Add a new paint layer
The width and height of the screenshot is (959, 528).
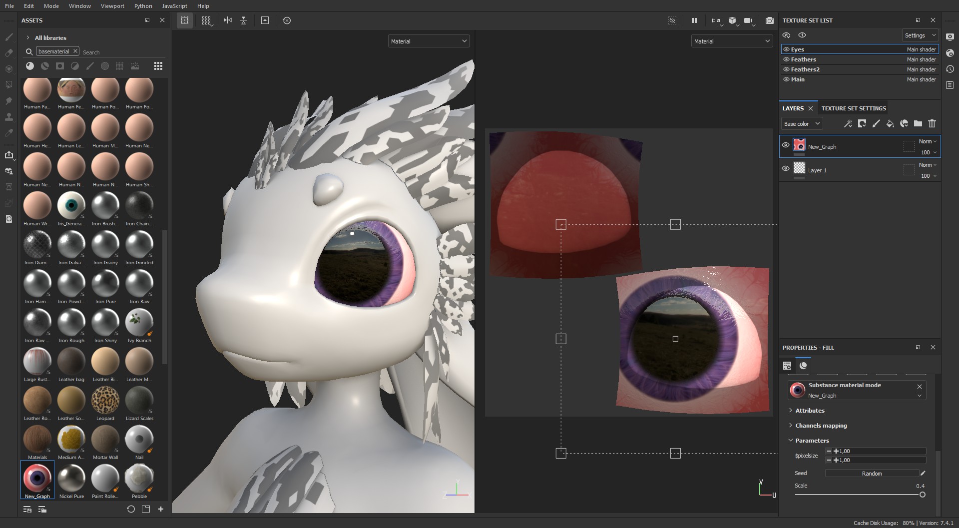click(x=876, y=124)
